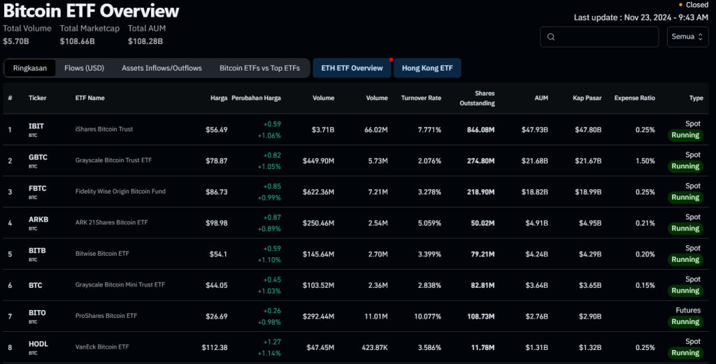Sort by the Turnover Rate column header

pyautogui.click(x=421, y=98)
